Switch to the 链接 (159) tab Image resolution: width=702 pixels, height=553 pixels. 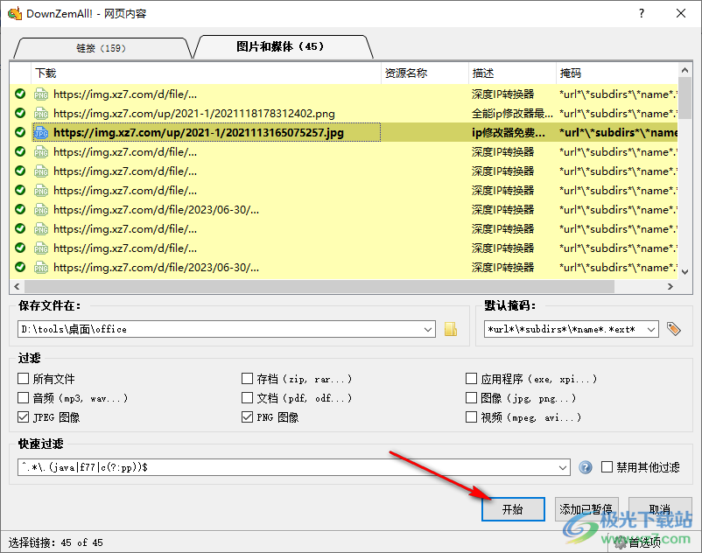(101, 48)
